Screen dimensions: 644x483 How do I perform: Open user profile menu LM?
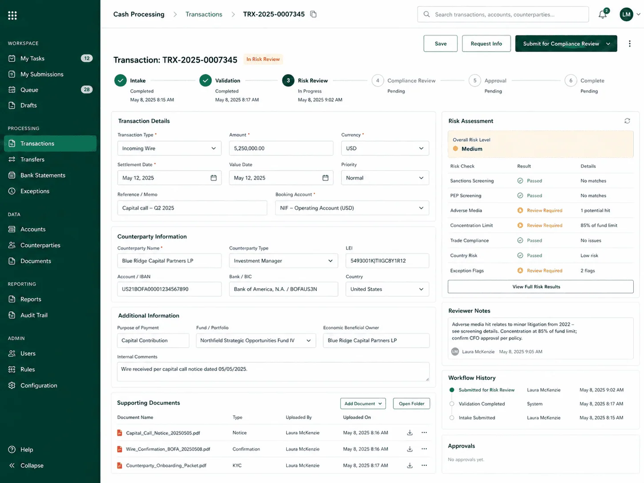[630, 14]
